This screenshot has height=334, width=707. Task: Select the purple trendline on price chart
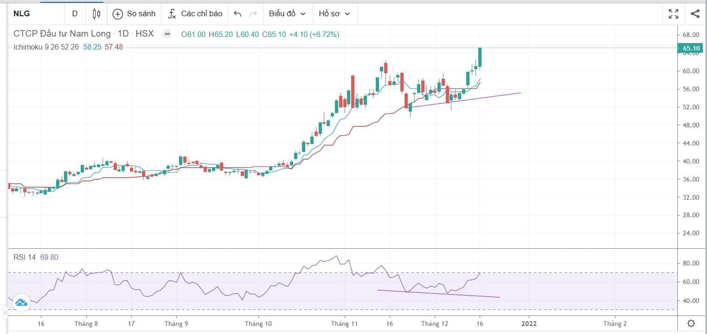pos(465,100)
